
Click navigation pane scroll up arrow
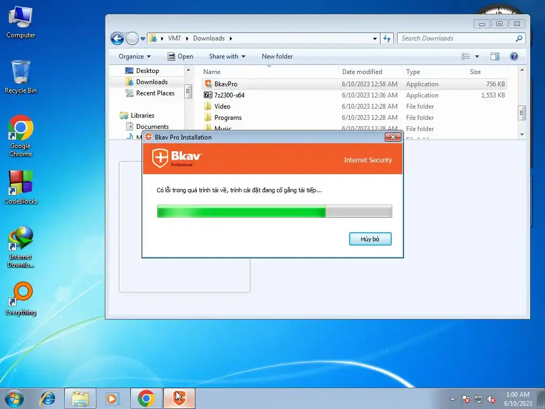tap(188, 70)
